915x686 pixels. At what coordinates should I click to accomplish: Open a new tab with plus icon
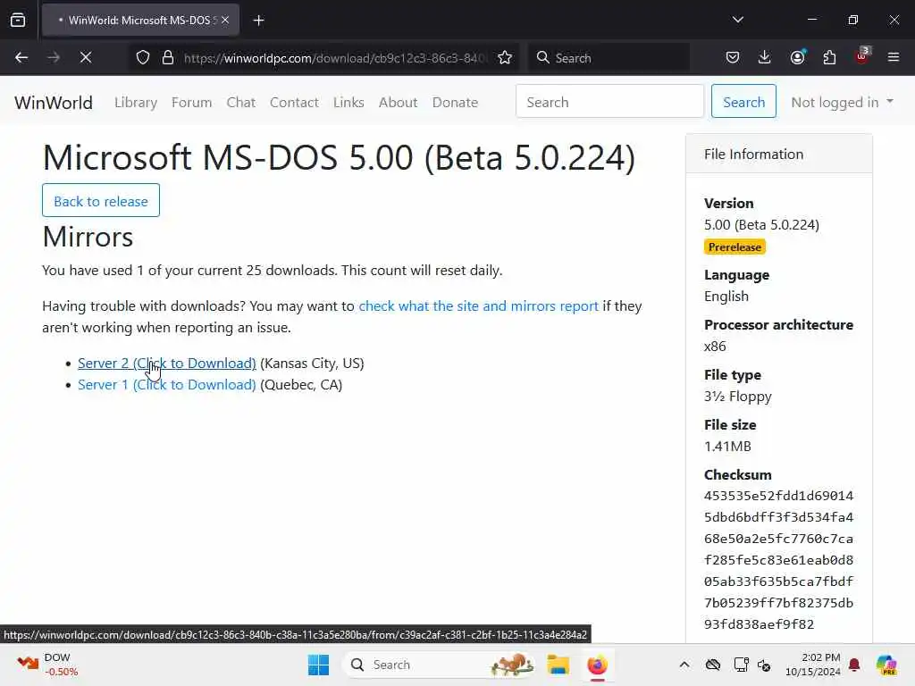(258, 21)
